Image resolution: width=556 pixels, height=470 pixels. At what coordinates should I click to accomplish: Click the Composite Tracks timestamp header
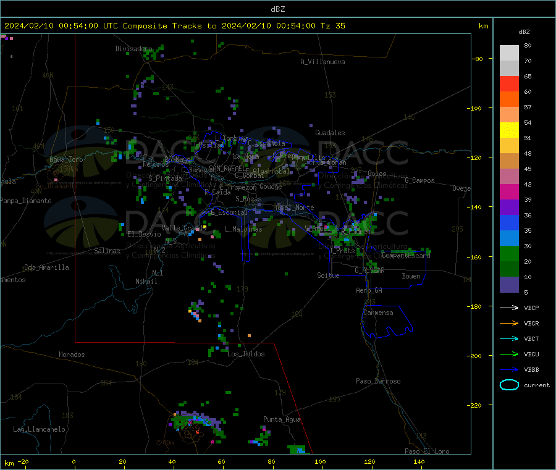pyautogui.click(x=175, y=26)
